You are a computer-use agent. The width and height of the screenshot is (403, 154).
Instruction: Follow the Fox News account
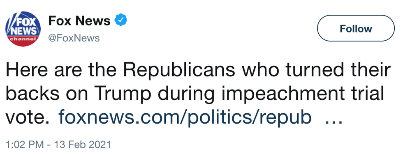point(356,28)
